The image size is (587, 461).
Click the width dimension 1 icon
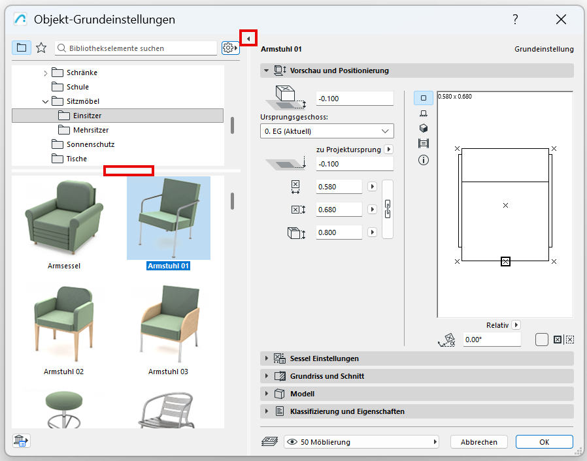[295, 187]
